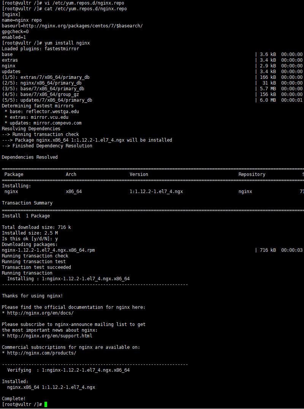
Task: Click the '716 kB' rpm download size
Action: click(x=268, y=251)
